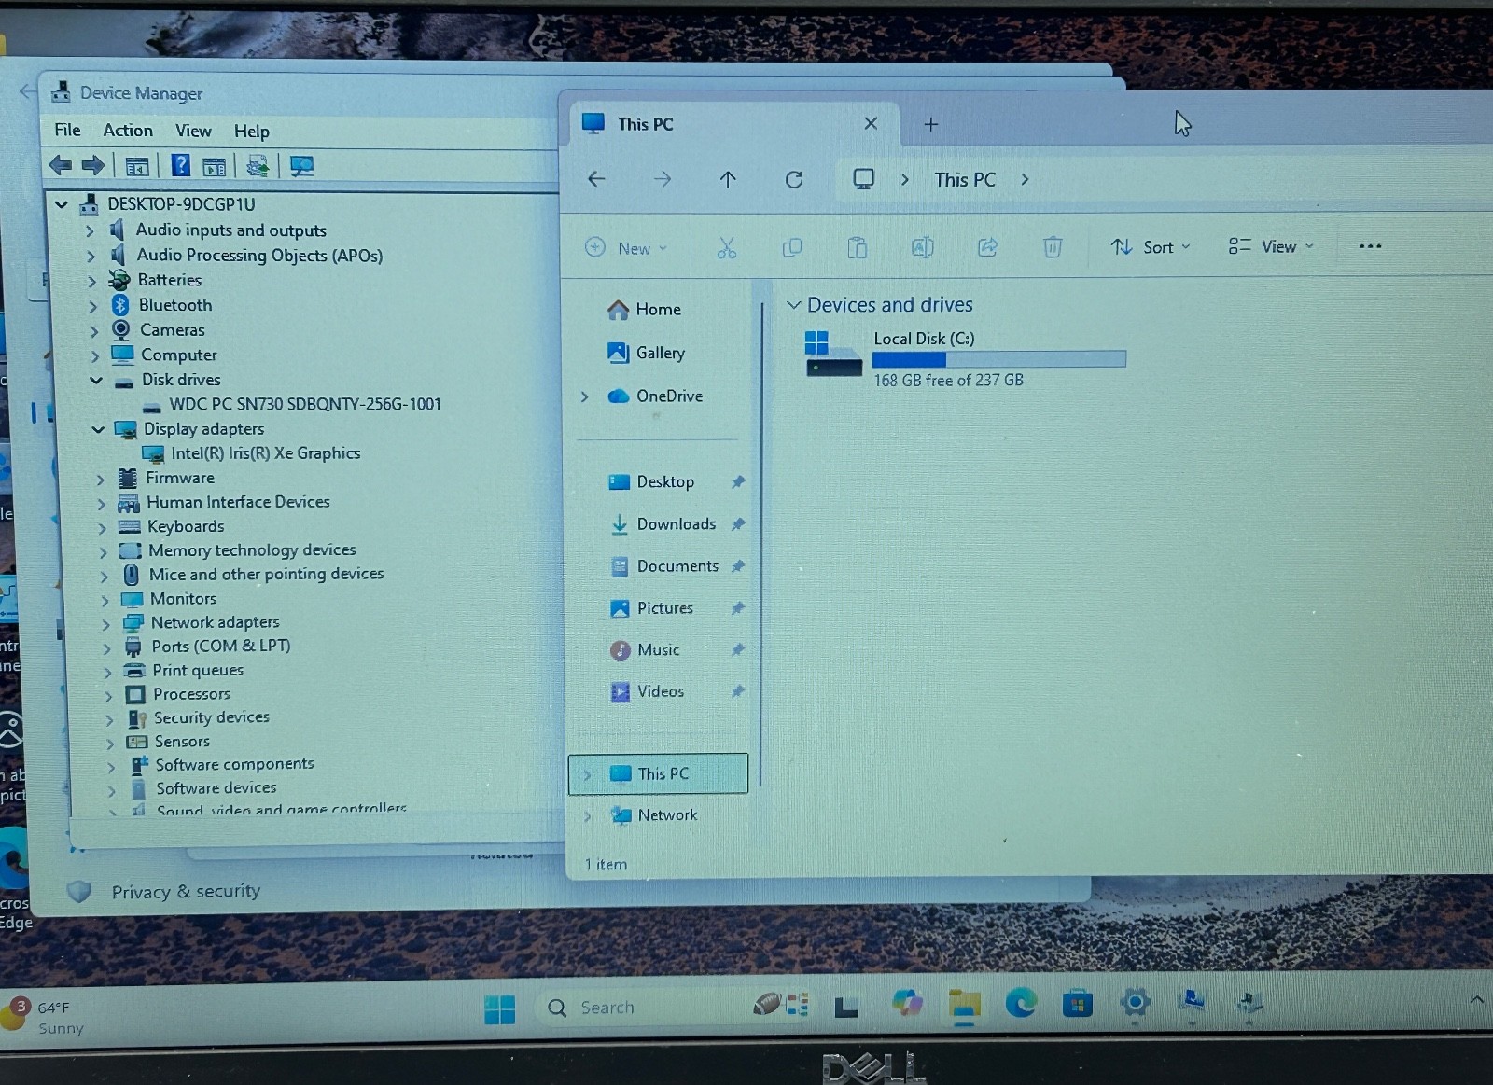Viewport: 1493px width, 1085px height.
Task: Expand OneDrive in the navigation pane
Action: tap(584, 396)
